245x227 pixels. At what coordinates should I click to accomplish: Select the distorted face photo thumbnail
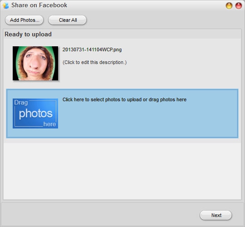(35, 63)
